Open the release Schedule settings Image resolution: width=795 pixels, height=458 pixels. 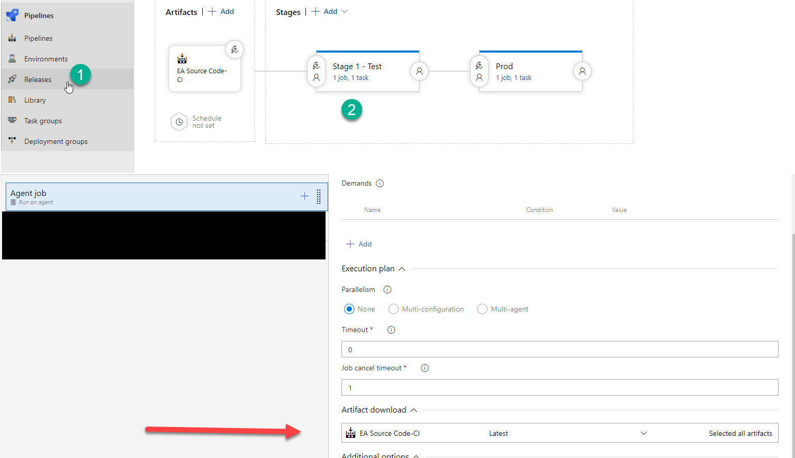click(x=197, y=122)
